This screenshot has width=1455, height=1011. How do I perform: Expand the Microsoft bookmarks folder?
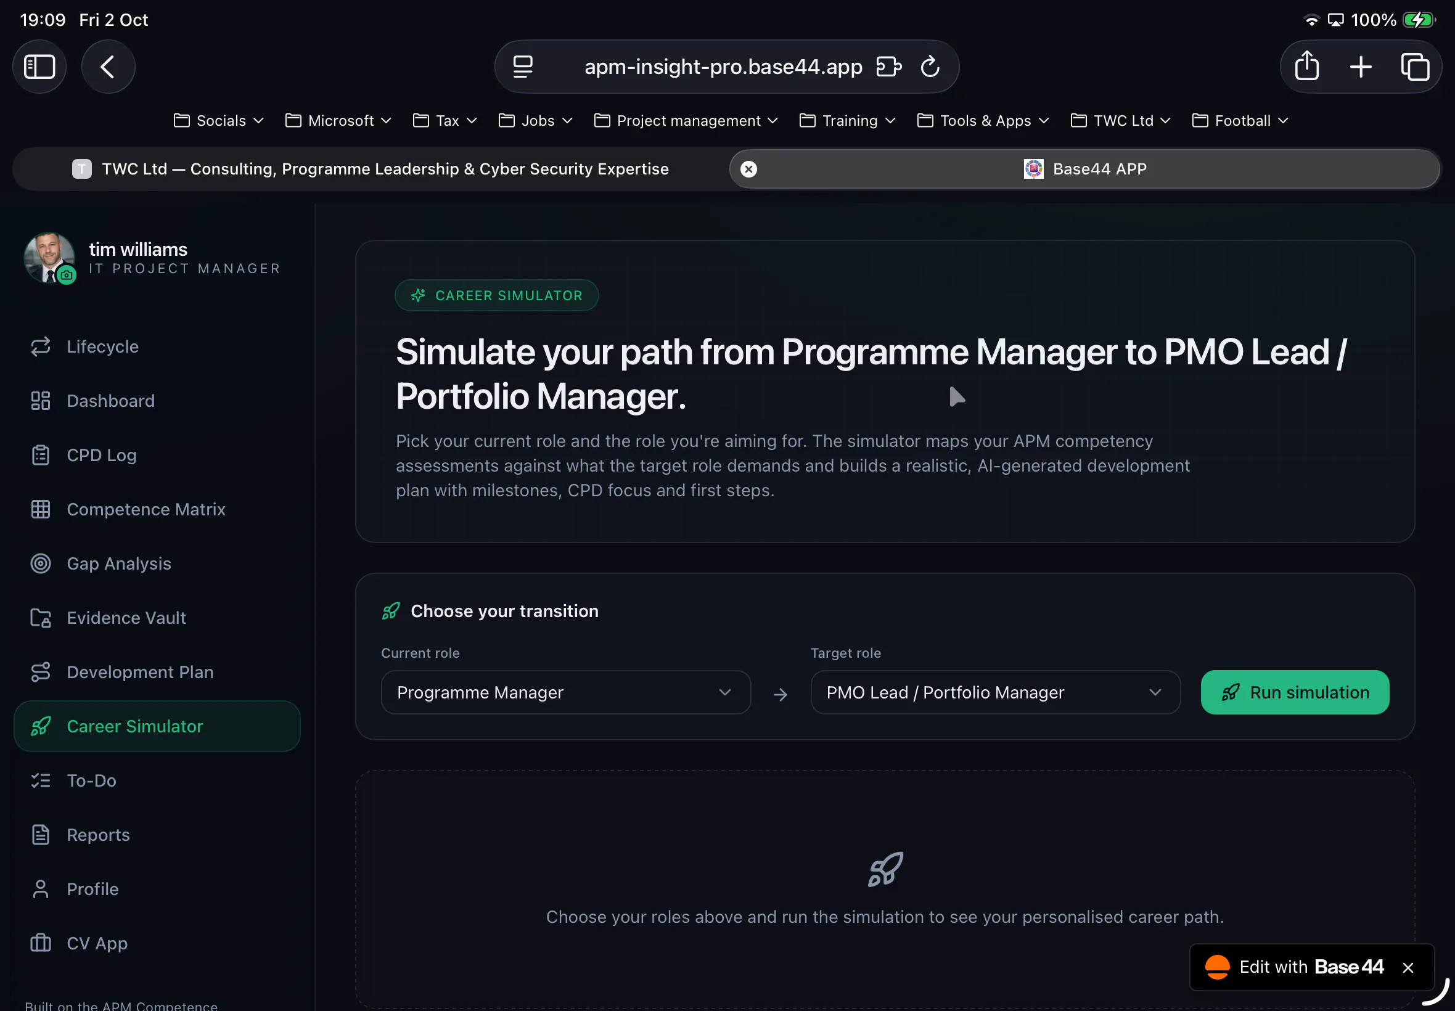[x=338, y=120]
